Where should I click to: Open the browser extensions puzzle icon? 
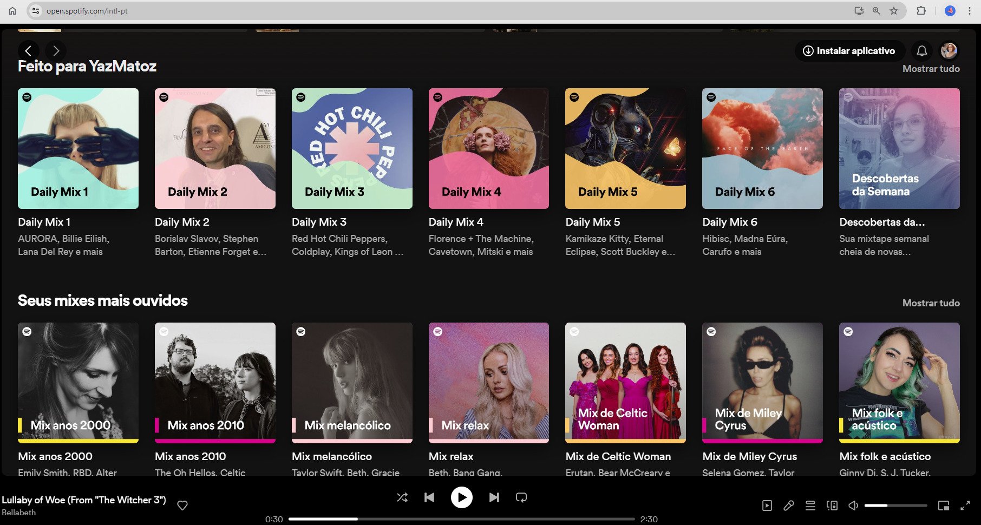tap(921, 11)
